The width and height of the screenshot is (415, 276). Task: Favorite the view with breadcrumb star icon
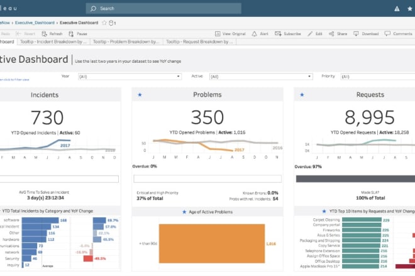104,23
